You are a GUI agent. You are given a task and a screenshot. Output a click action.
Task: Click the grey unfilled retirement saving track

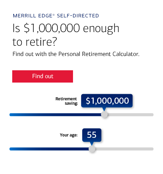[130, 115]
